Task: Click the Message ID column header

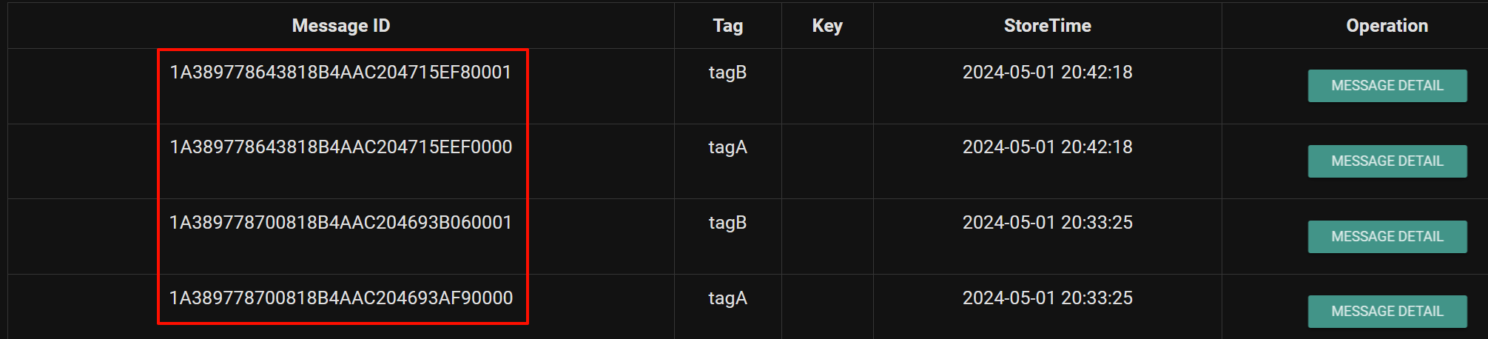Action: pyautogui.click(x=340, y=26)
